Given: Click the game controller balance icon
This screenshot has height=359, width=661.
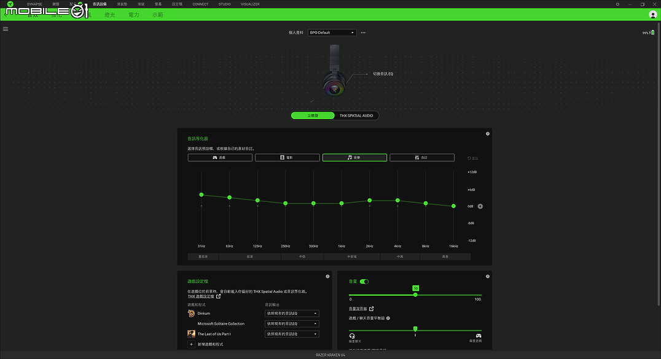Looking at the screenshot, I should [x=479, y=336].
